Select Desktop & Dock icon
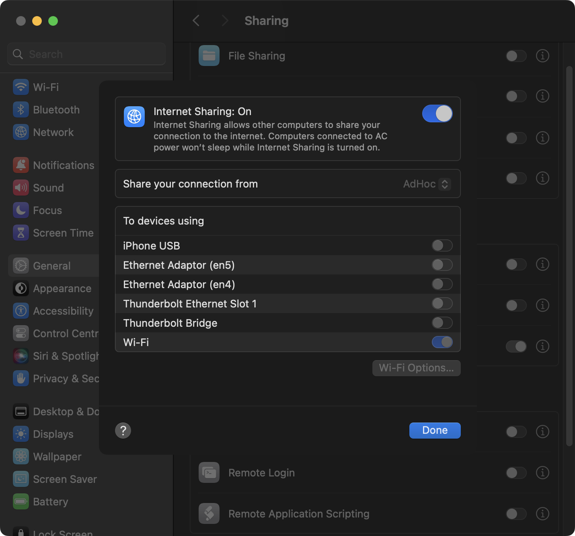The height and width of the screenshot is (536, 575). click(x=21, y=411)
